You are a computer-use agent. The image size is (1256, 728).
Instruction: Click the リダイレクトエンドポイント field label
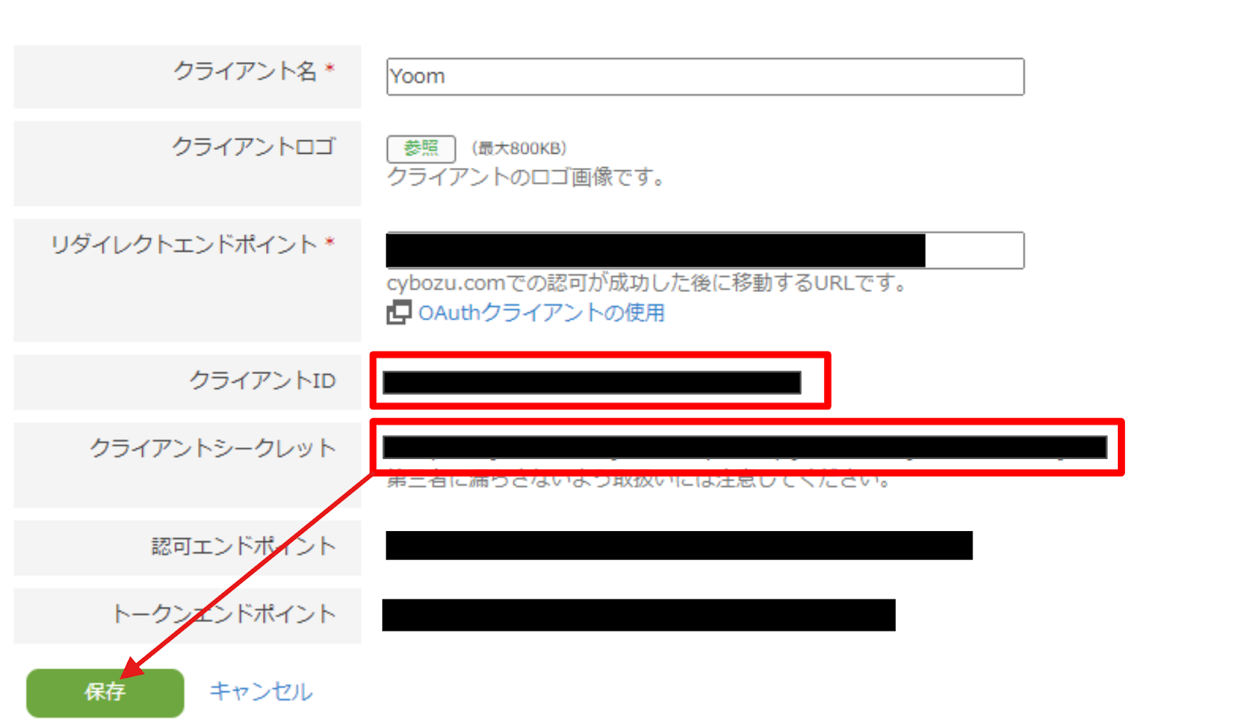point(184,245)
